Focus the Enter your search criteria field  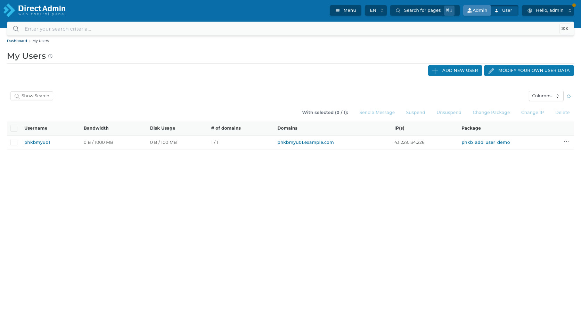pos(290,29)
